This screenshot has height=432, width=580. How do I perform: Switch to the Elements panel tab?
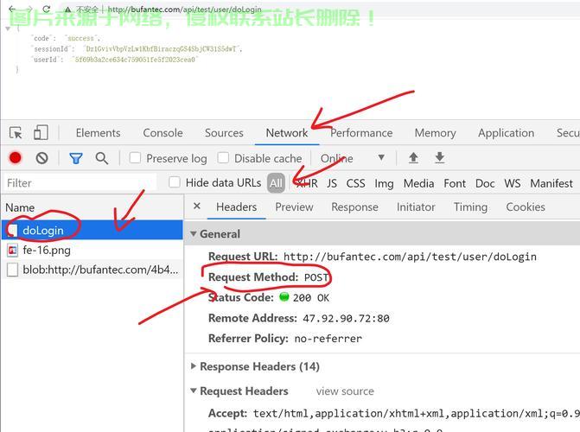pyautogui.click(x=98, y=133)
